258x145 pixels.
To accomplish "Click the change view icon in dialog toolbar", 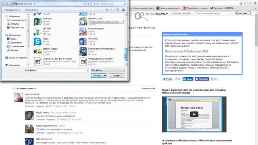I will pyautogui.click(x=107, y=10).
